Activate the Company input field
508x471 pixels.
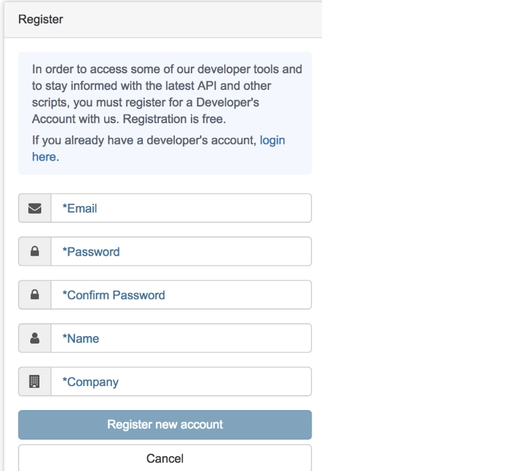click(181, 382)
